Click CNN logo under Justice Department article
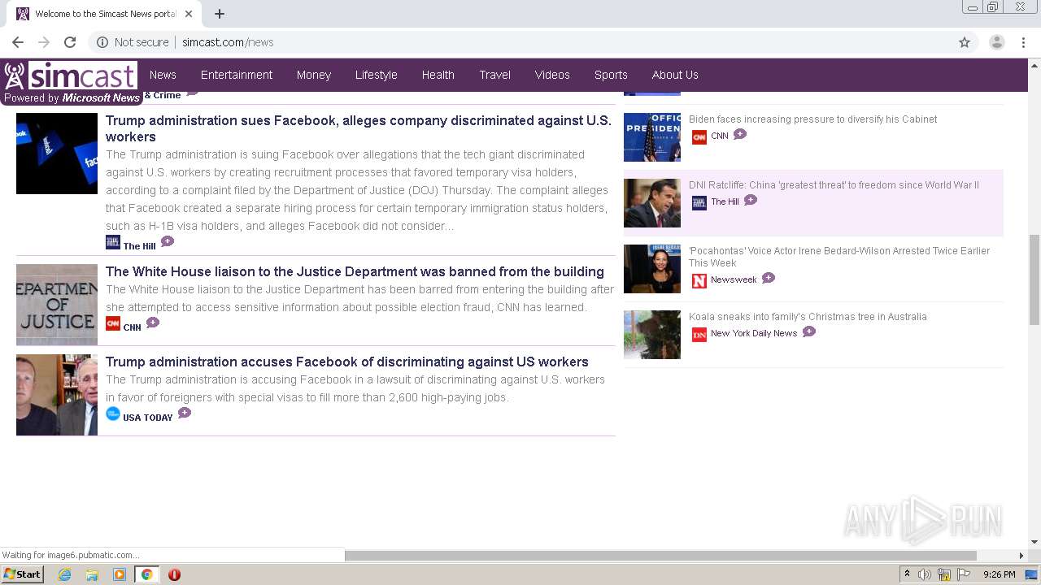Viewport: 1041px width, 585px height. pos(113,323)
